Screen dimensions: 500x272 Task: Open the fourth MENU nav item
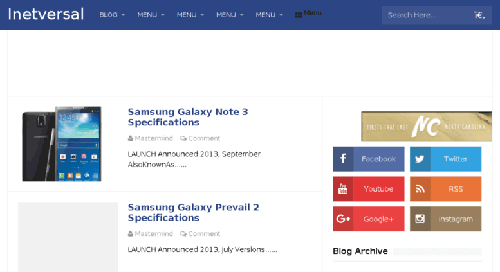pos(265,15)
